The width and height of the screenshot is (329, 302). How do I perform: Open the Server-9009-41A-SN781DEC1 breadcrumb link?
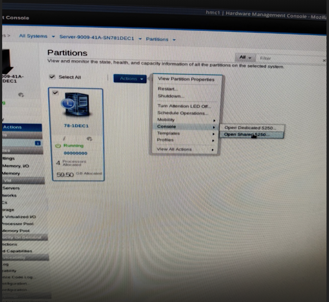97,37
